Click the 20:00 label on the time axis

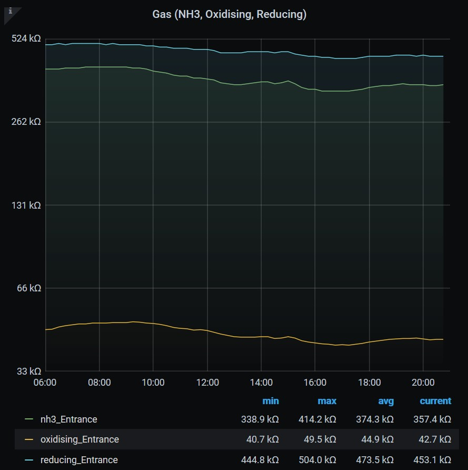pyautogui.click(x=423, y=383)
